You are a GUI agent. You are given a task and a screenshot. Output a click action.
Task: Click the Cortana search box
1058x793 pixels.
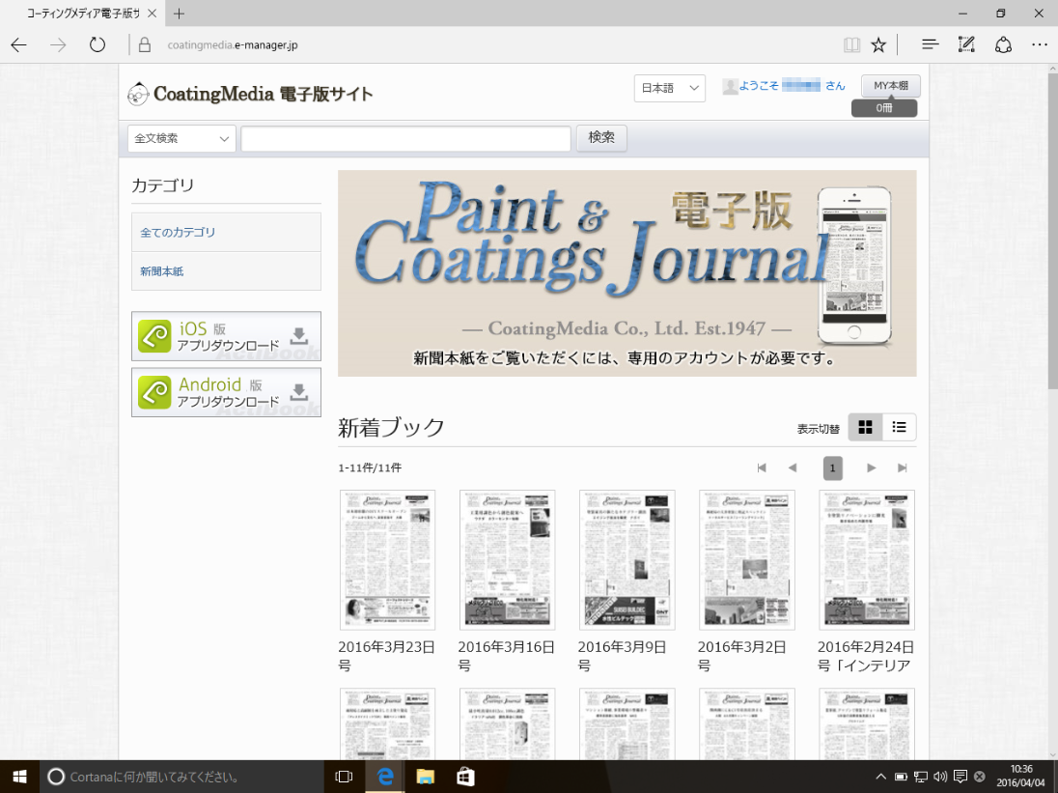coord(182,777)
